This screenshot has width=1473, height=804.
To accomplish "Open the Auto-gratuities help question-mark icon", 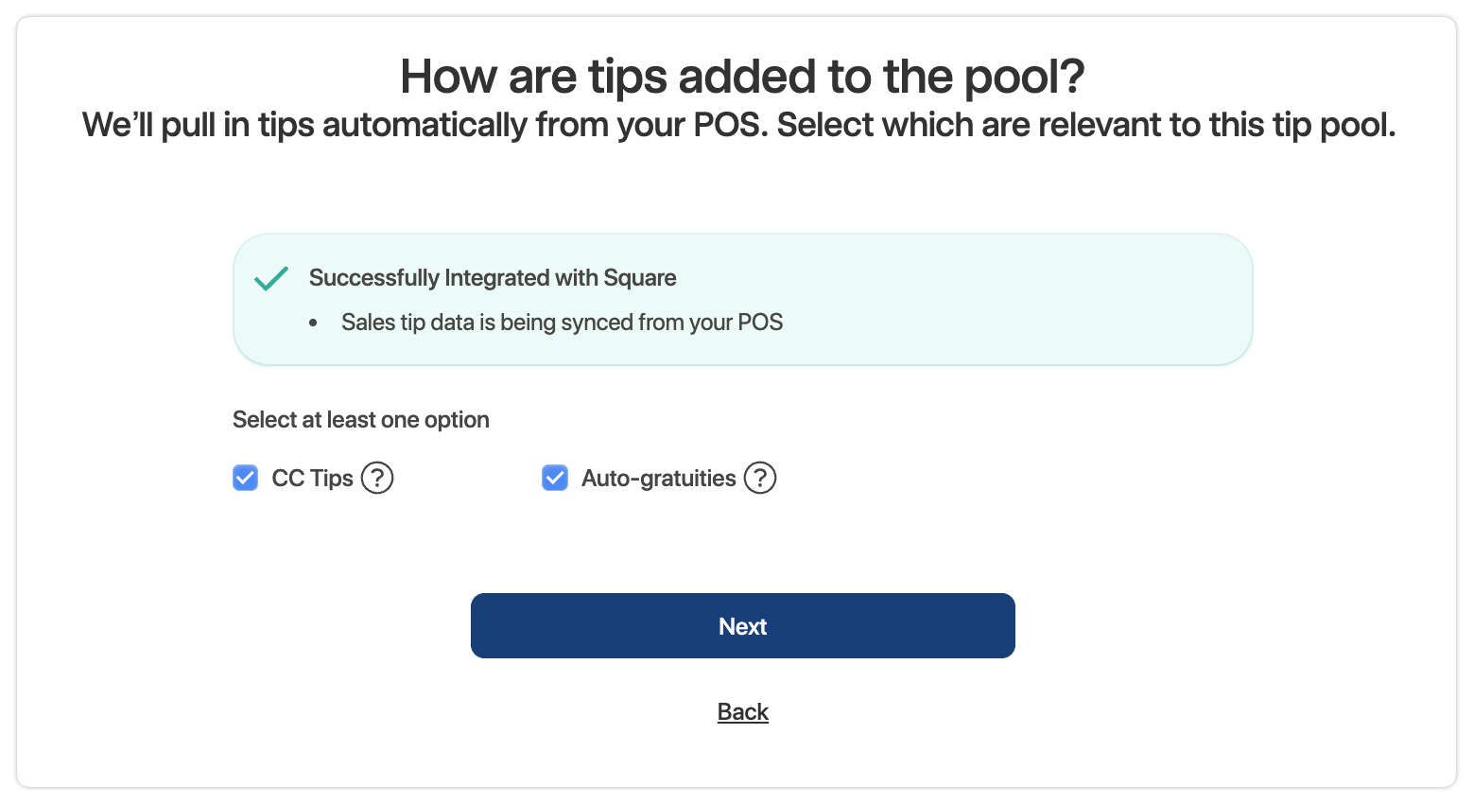I will click(x=760, y=478).
